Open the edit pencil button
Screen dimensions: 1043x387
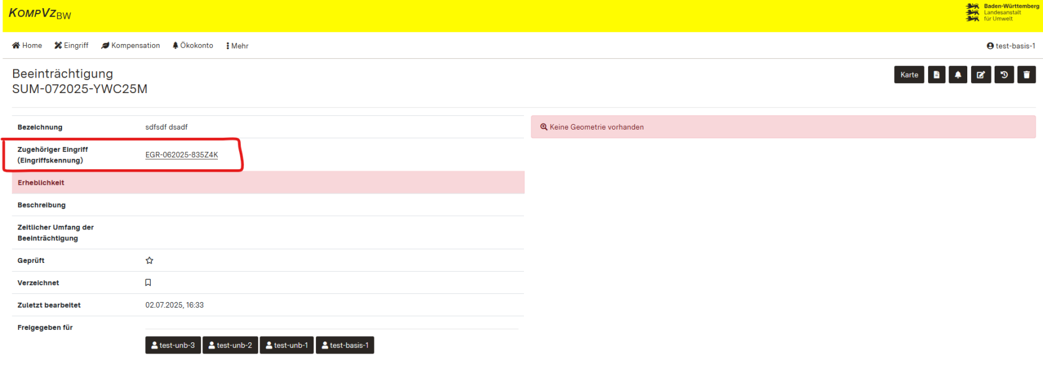[981, 74]
